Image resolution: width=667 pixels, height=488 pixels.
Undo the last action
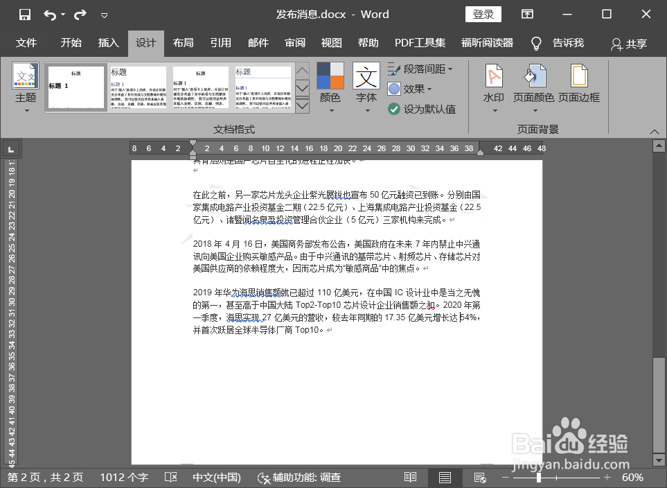point(50,15)
